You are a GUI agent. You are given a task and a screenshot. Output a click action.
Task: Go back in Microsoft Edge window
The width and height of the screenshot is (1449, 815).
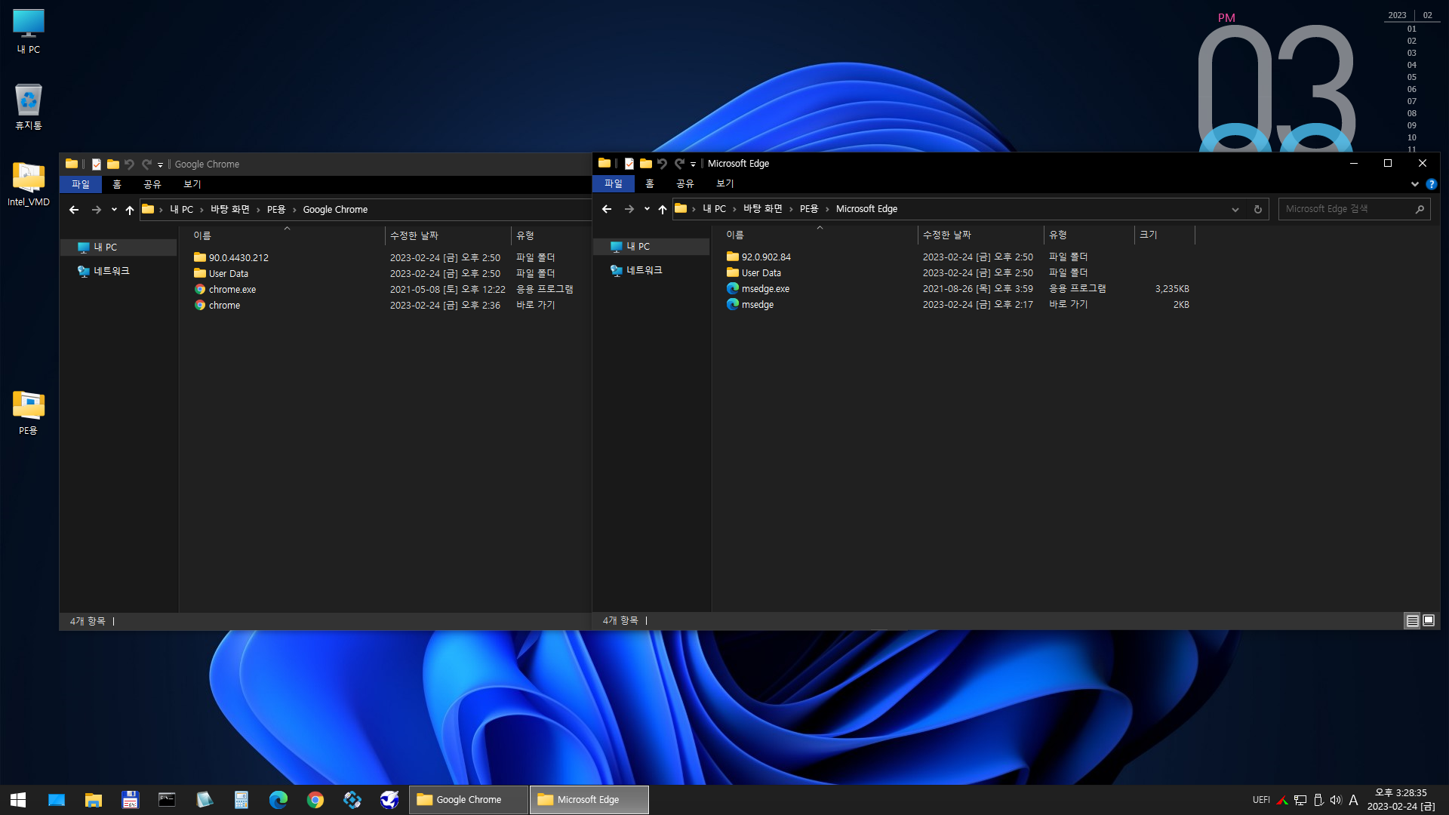pyautogui.click(x=607, y=209)
